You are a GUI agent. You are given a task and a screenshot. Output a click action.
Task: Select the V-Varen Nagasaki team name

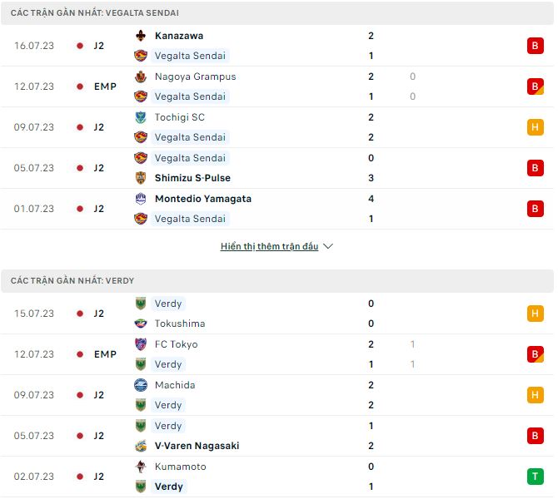pos(197,446)
